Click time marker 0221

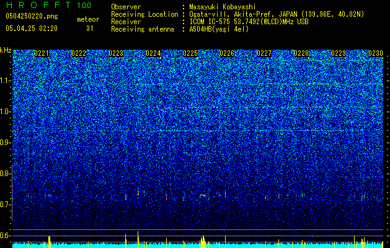(42, 53)
